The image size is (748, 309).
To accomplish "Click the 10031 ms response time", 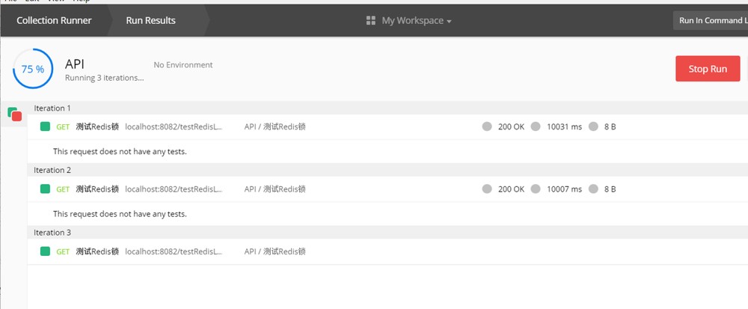I will [x=564, y=127].
